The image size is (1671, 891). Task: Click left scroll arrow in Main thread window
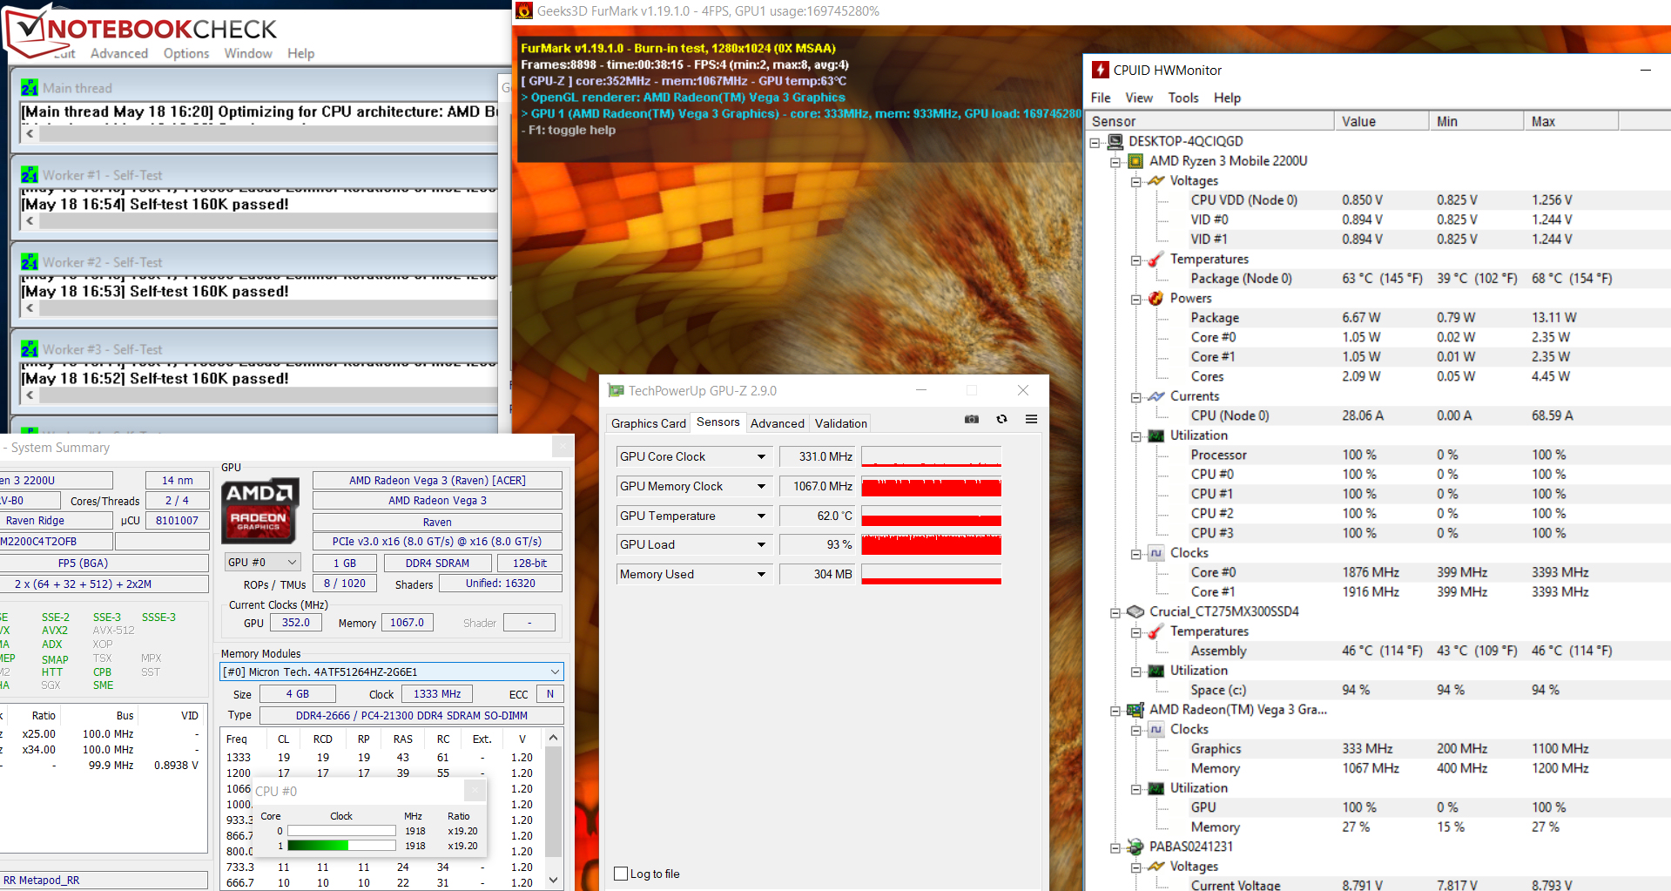(30, 134)
